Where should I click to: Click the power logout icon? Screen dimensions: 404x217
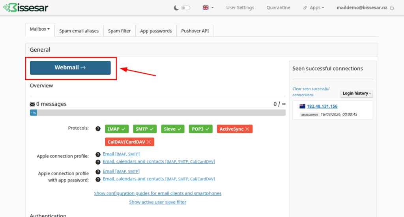pyautogui.click(x=392, y=8)
